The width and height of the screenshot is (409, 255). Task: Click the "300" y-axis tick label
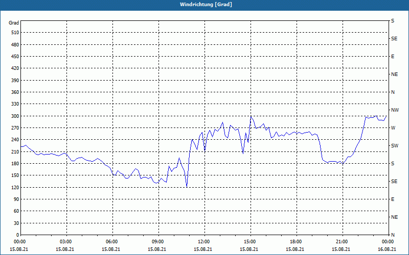(x=15, y=116)
